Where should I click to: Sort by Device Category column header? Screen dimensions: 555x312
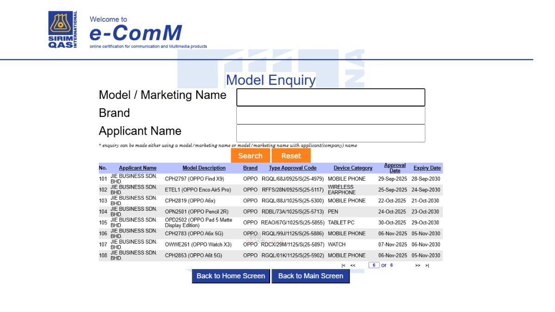(x=353, y=168)
